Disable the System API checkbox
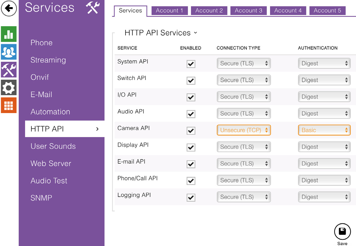The image size is (356, 246). point(191,64)
